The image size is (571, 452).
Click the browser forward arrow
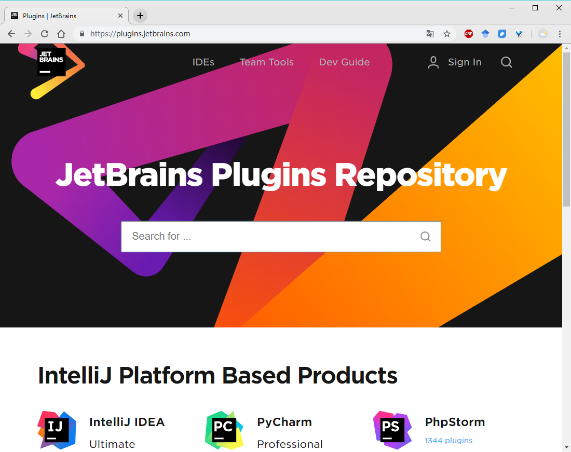(28, 34)
